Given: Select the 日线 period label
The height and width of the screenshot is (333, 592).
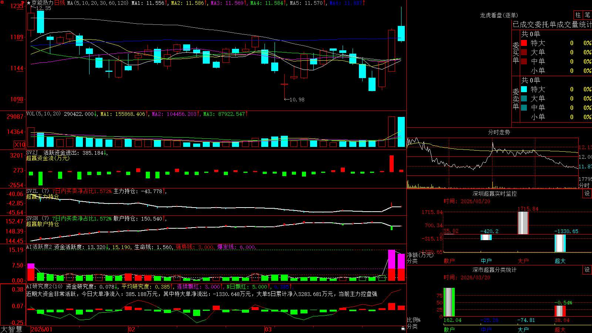Looking at the screenshot, I should point(59,3).
